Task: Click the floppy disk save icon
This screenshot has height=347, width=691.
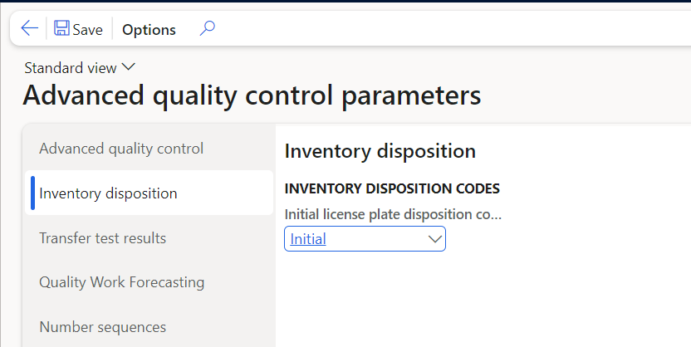Action: (61, 29)
